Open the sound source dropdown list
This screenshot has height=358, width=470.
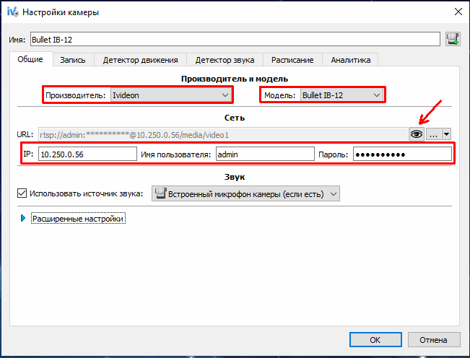click(x=245, y=194)
